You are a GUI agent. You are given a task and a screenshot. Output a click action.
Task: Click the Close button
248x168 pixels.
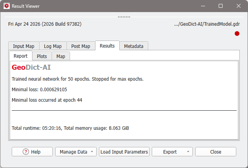(x=216, y=152)
